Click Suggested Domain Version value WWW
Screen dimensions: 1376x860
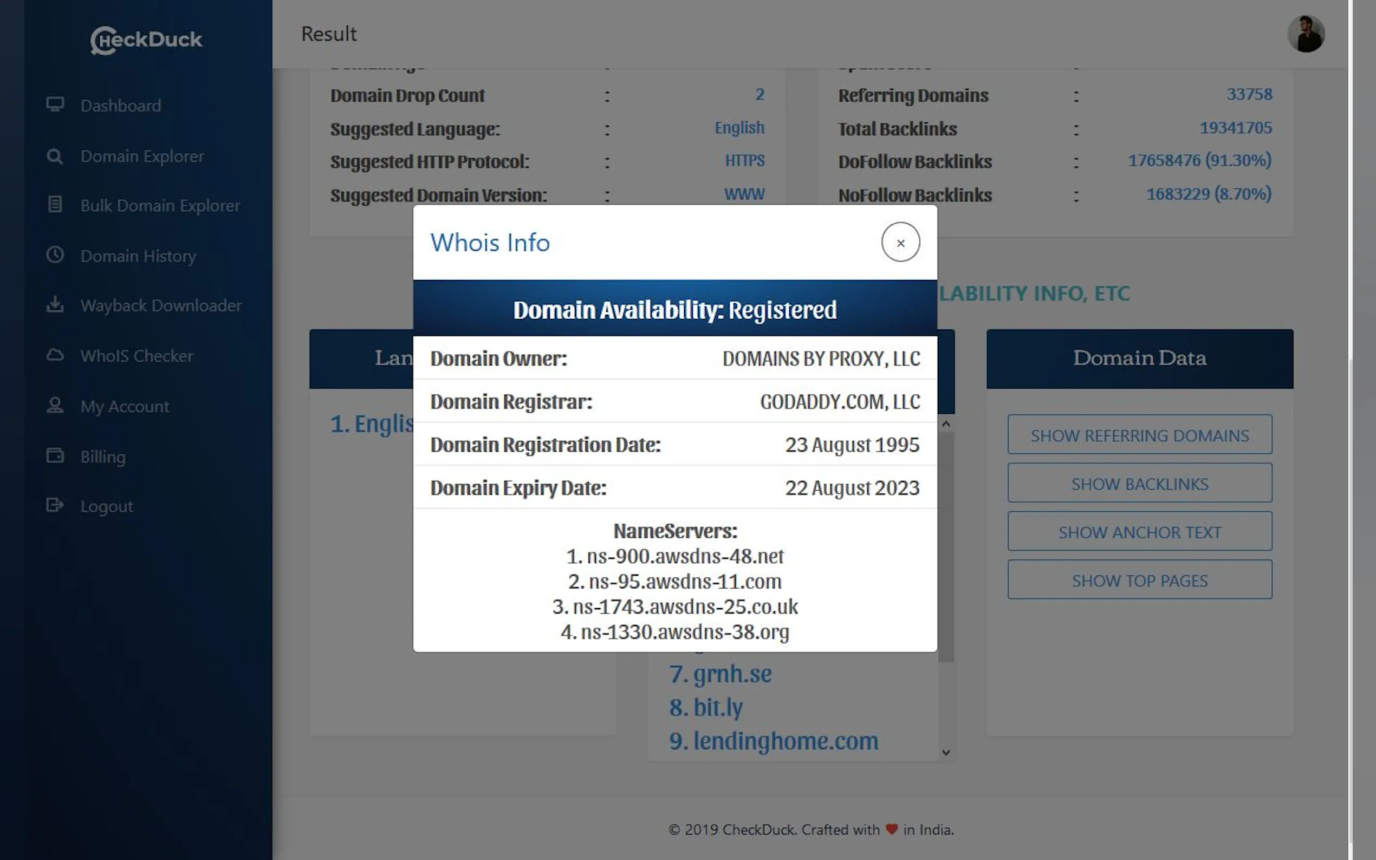[744, 194]
